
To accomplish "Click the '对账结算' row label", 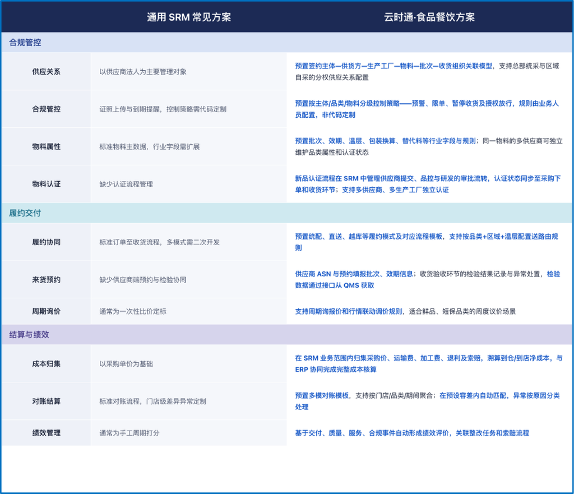I will pyautogui.click(x=46, y=401).
